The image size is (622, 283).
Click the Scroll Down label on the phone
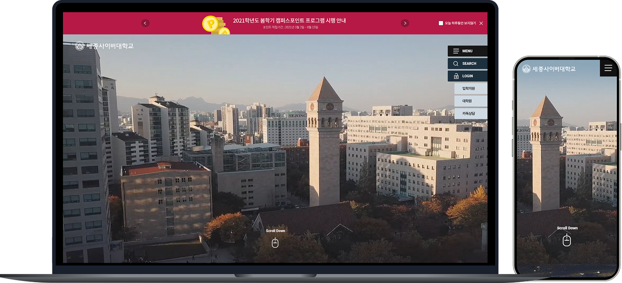567,228
